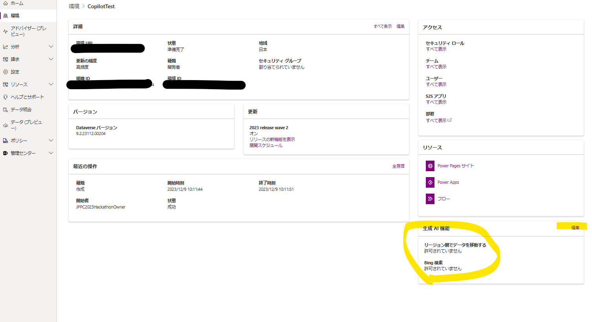Open アドバイザー (プレビュー) page

pyautogui.click(x=28, y=31)
